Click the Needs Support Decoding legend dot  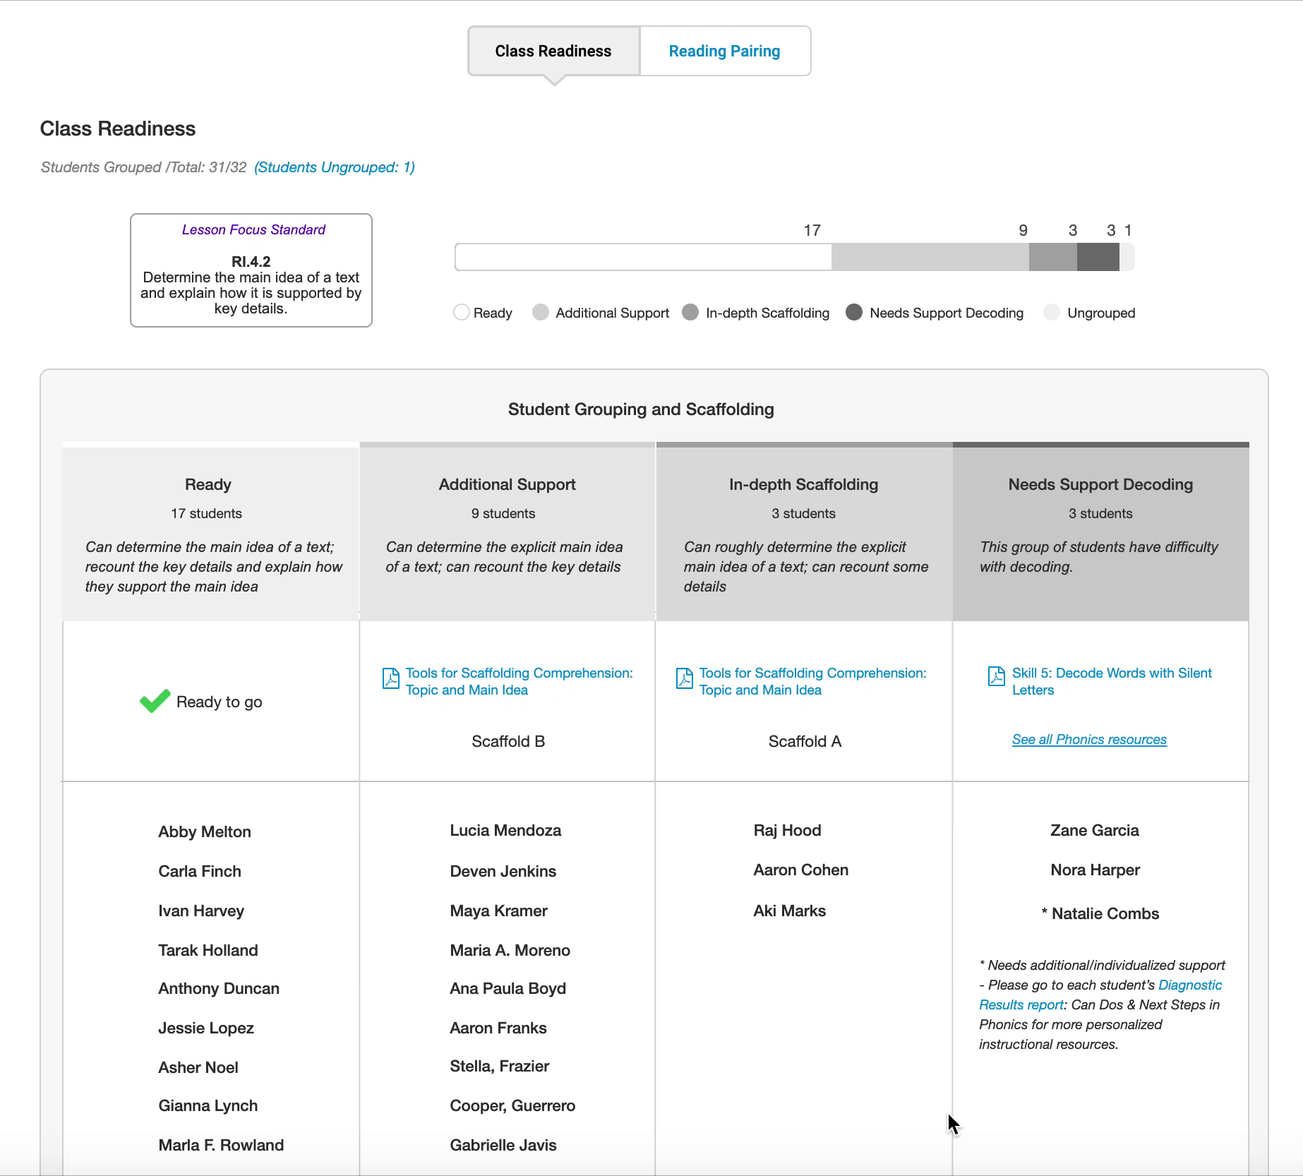click(854, 313)
